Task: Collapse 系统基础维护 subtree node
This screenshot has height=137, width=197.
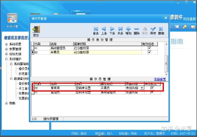Action: [x=11, y=64]
